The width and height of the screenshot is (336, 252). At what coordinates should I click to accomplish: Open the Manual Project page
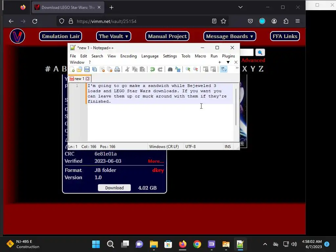pos(167,36)
